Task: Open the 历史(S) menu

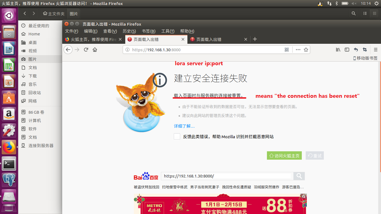Action: pyautogui.click(x=129, y=31)
